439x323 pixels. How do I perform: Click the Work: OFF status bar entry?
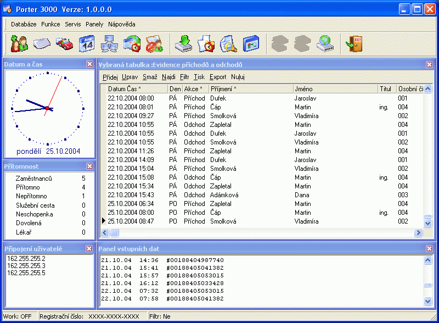pyautogui.click(x=18, y=316)
